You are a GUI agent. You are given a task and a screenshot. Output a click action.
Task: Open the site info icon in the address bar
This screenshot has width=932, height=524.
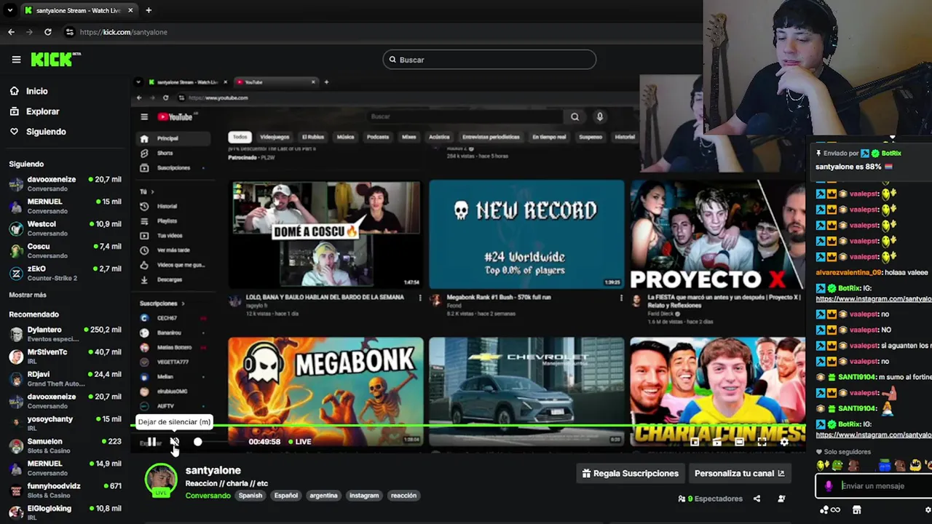coord(69,32)
